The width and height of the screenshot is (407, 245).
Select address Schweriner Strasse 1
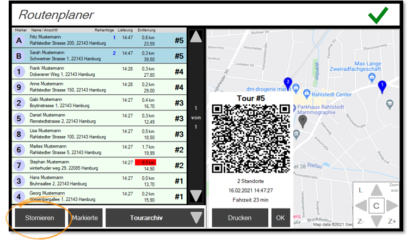tap(65, 59)
